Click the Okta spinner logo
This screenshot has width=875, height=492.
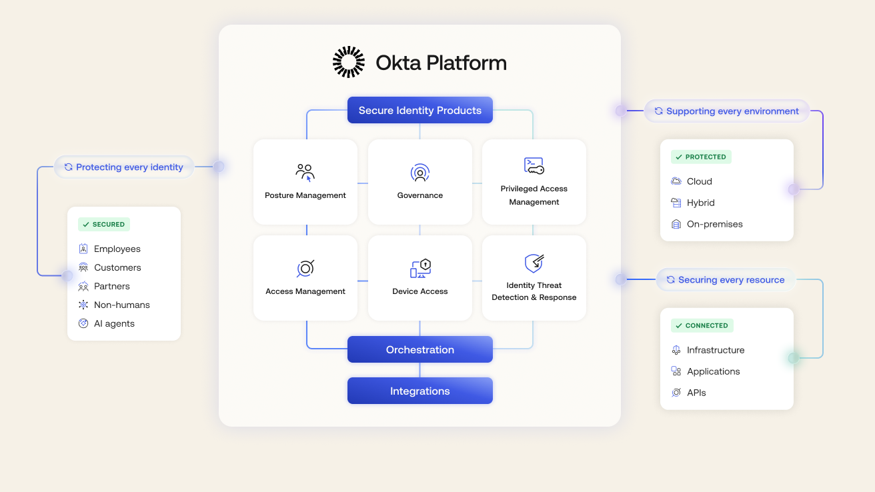(x=347, y=62)
